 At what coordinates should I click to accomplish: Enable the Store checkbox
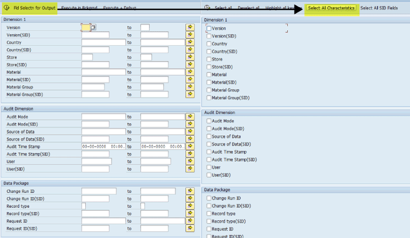[209, 59]
